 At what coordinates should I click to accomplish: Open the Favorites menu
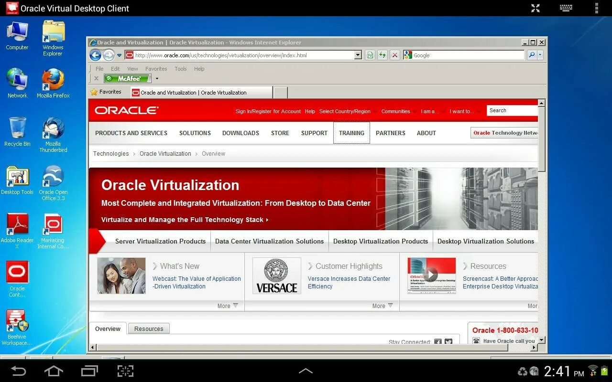tap(156, 68)
